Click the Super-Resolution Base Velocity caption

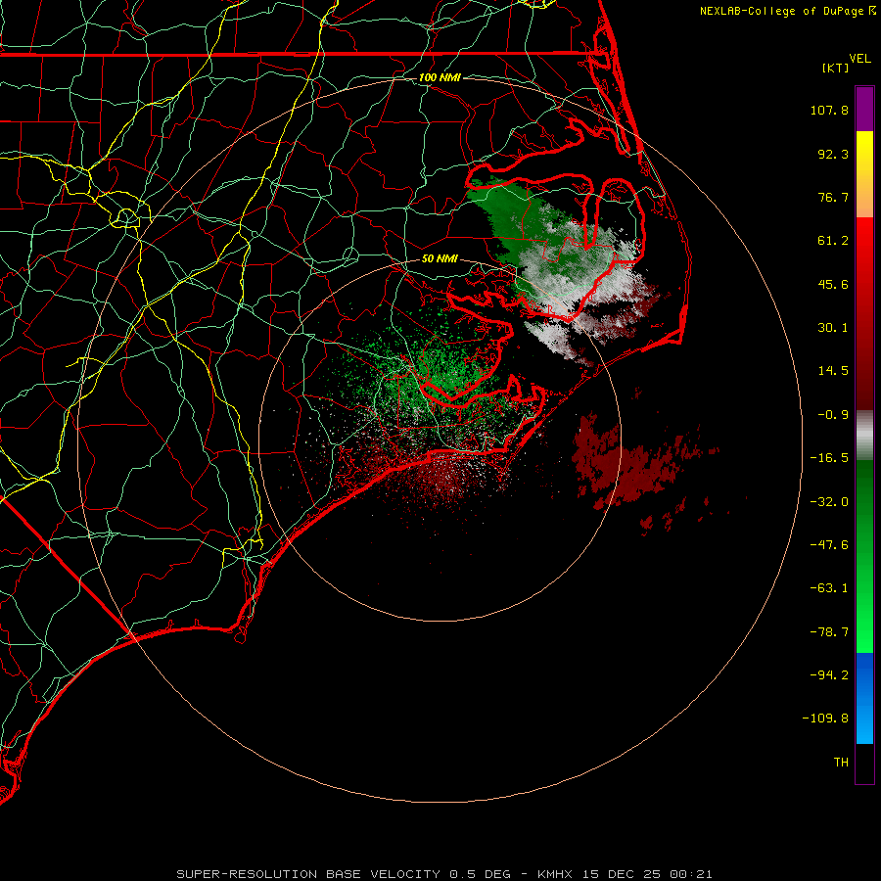click(444, 874)
